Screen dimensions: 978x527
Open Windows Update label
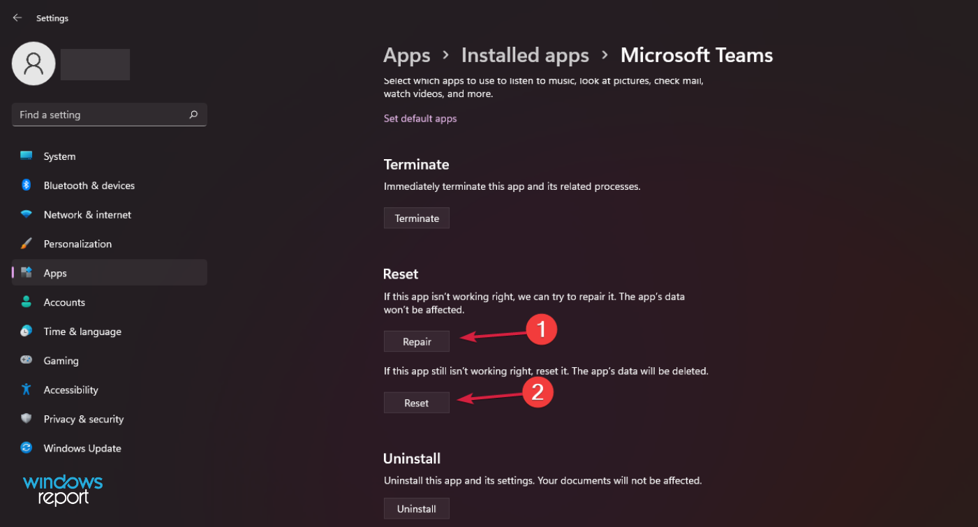82,448
